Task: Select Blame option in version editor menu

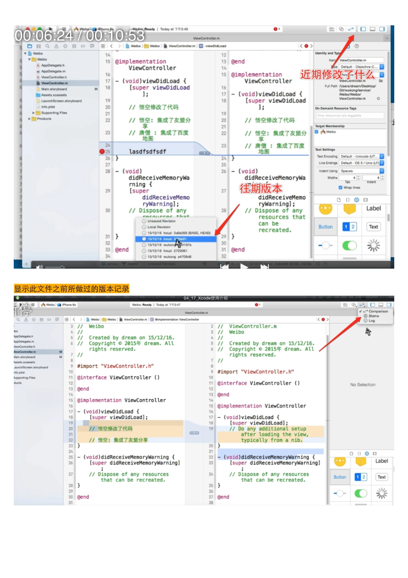Action: 373,316
